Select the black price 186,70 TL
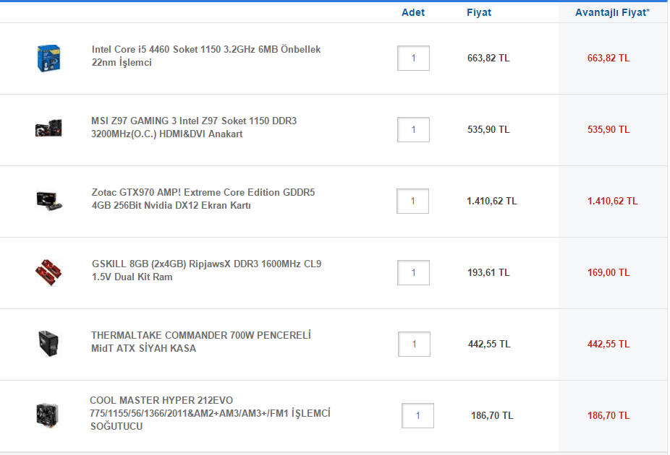This screenshot has height=455, width=670. pos(492,415)
